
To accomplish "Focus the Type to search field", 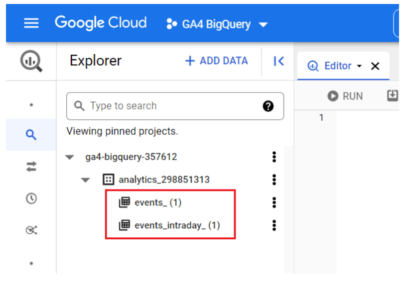I will pos(175,106).
